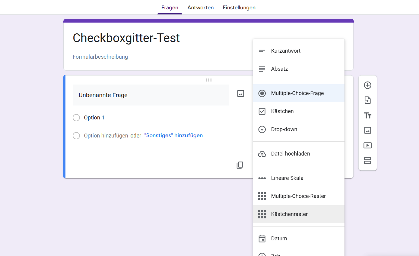Duplicate the question using copy icon
The image size is (419, 256).
(240, 165)
